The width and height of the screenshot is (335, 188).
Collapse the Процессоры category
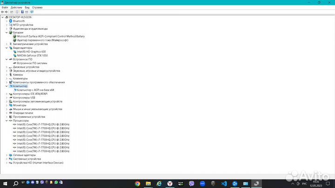[7, 121]
